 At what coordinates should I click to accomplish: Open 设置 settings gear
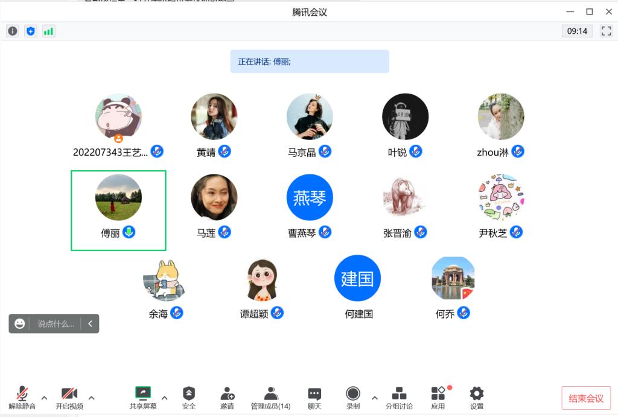coord(477,398)
